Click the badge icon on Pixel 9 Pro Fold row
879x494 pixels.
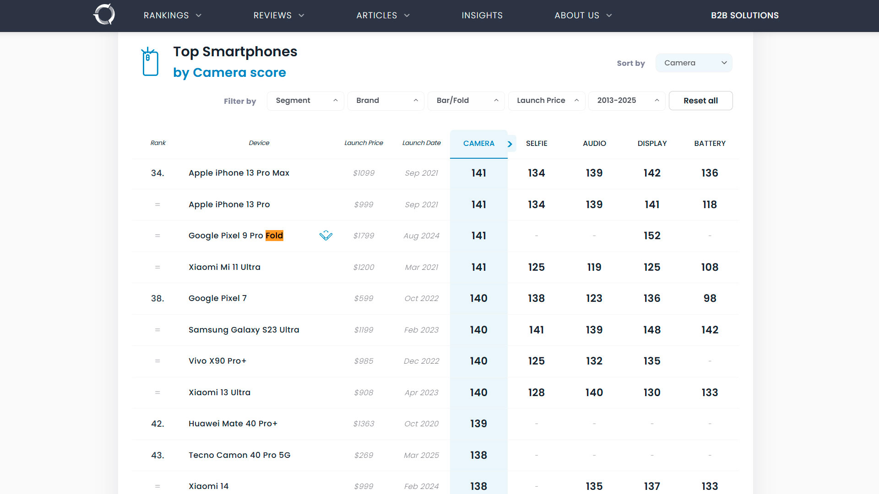pos(326,236)
